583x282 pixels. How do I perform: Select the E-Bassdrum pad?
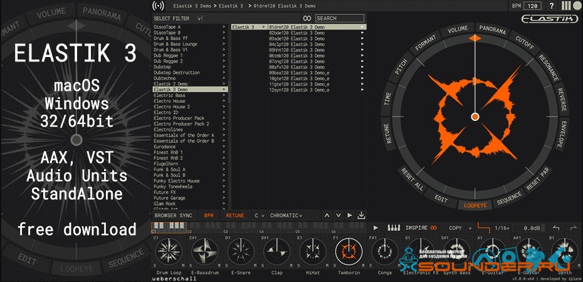(205, 251)
